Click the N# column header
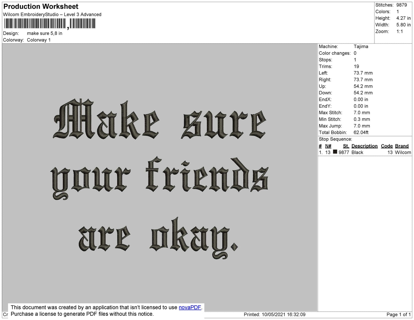Viewport: 414px width, 320px height. pos(328,146)
